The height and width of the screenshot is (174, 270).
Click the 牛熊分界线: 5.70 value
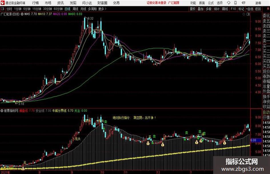pyautogui.click(x=63, y=111)
